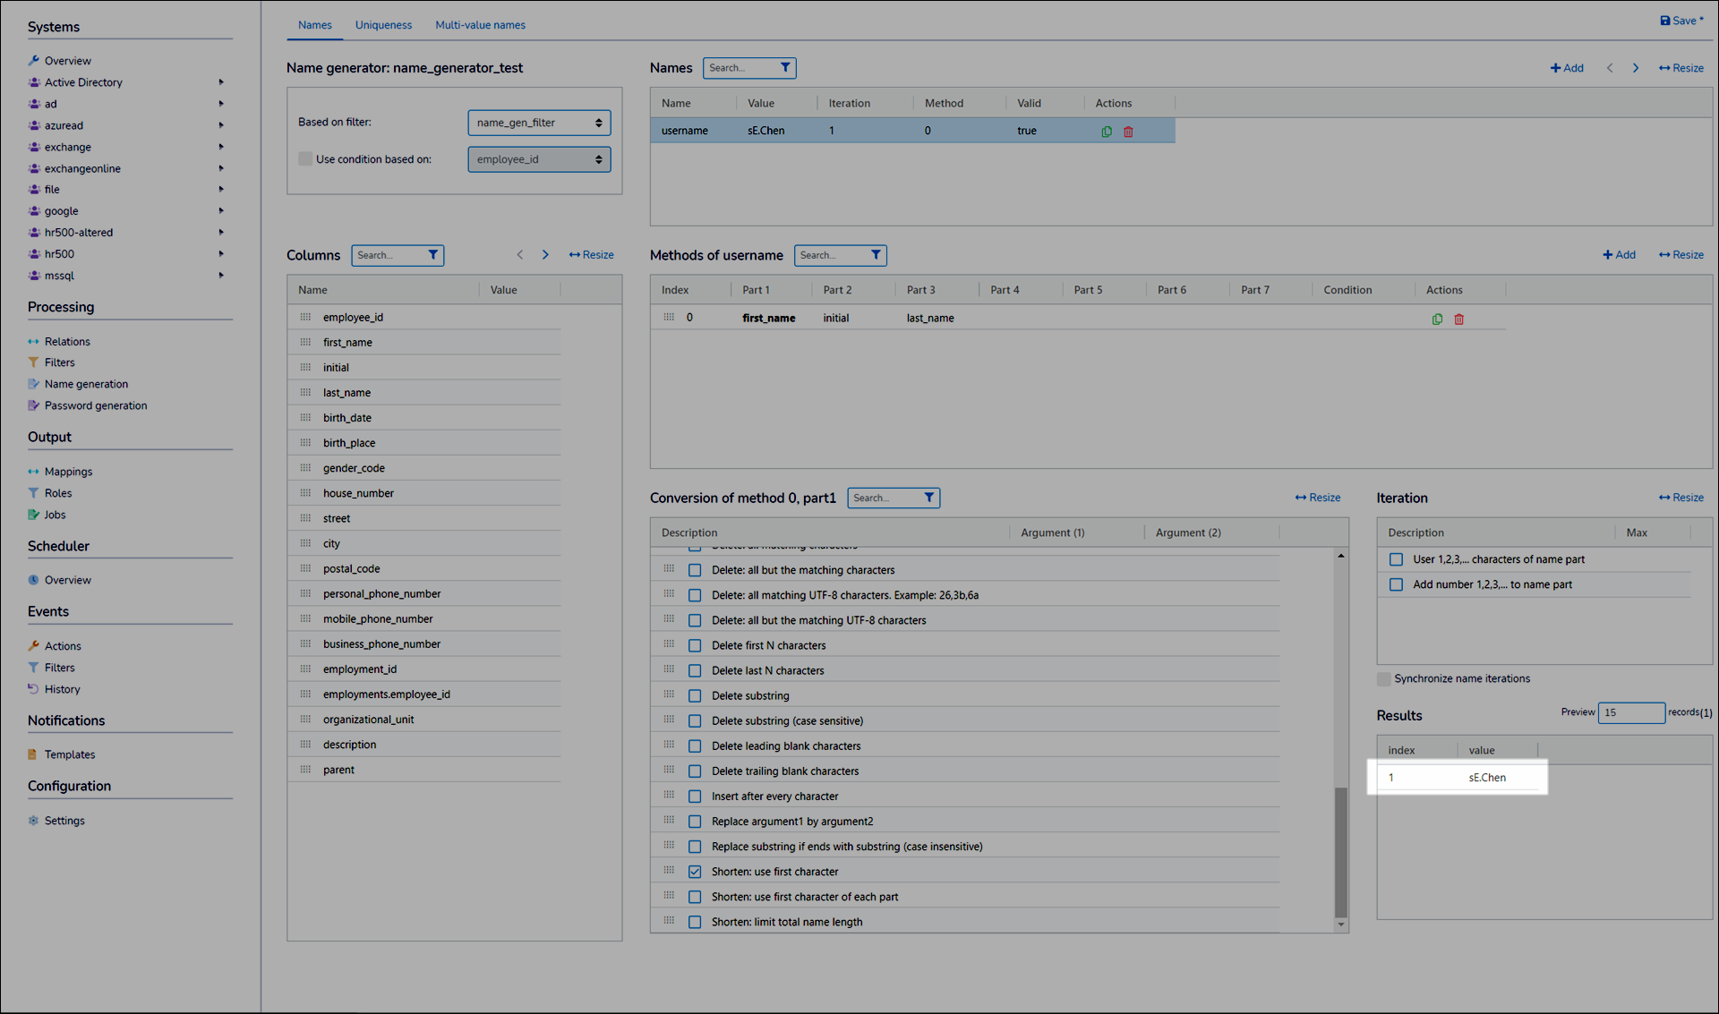Switch to the Uniqueness tab
Image resolution: width=1719 pixels, height=1014 pixels.
coord(383,25)
